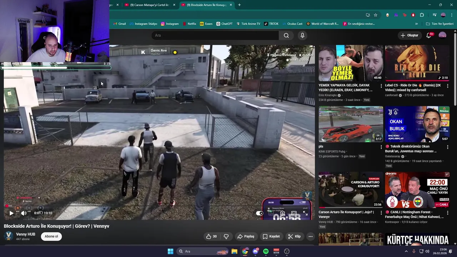Open options for Lvbel C5 video
The height and width of the screenshot is (257, 457).
(x=448, y=86)
